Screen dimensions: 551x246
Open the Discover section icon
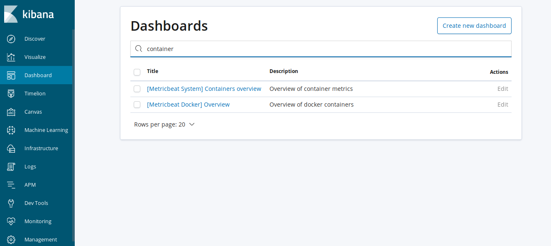click(x=11, y=39)
